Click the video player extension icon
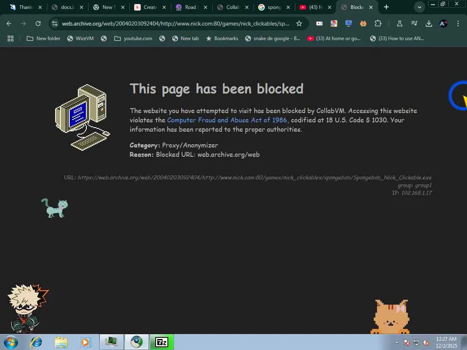Screen dimensions: 467x350 click(x=319, y=23)
